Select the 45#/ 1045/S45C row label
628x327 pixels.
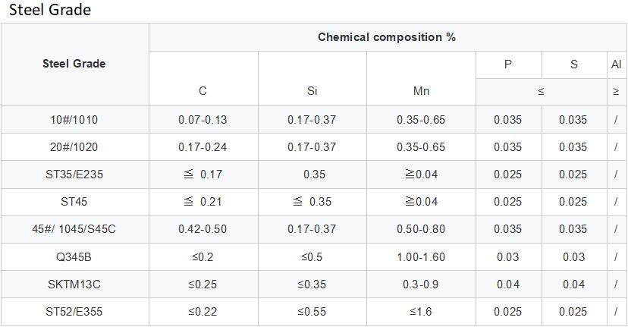point(74,229)
